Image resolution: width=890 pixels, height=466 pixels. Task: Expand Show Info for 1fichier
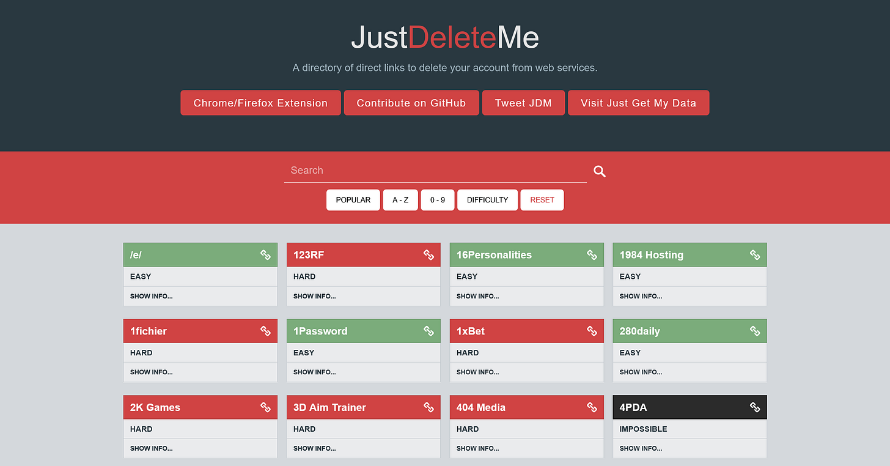pyautogui.click(x=152, y=372)
